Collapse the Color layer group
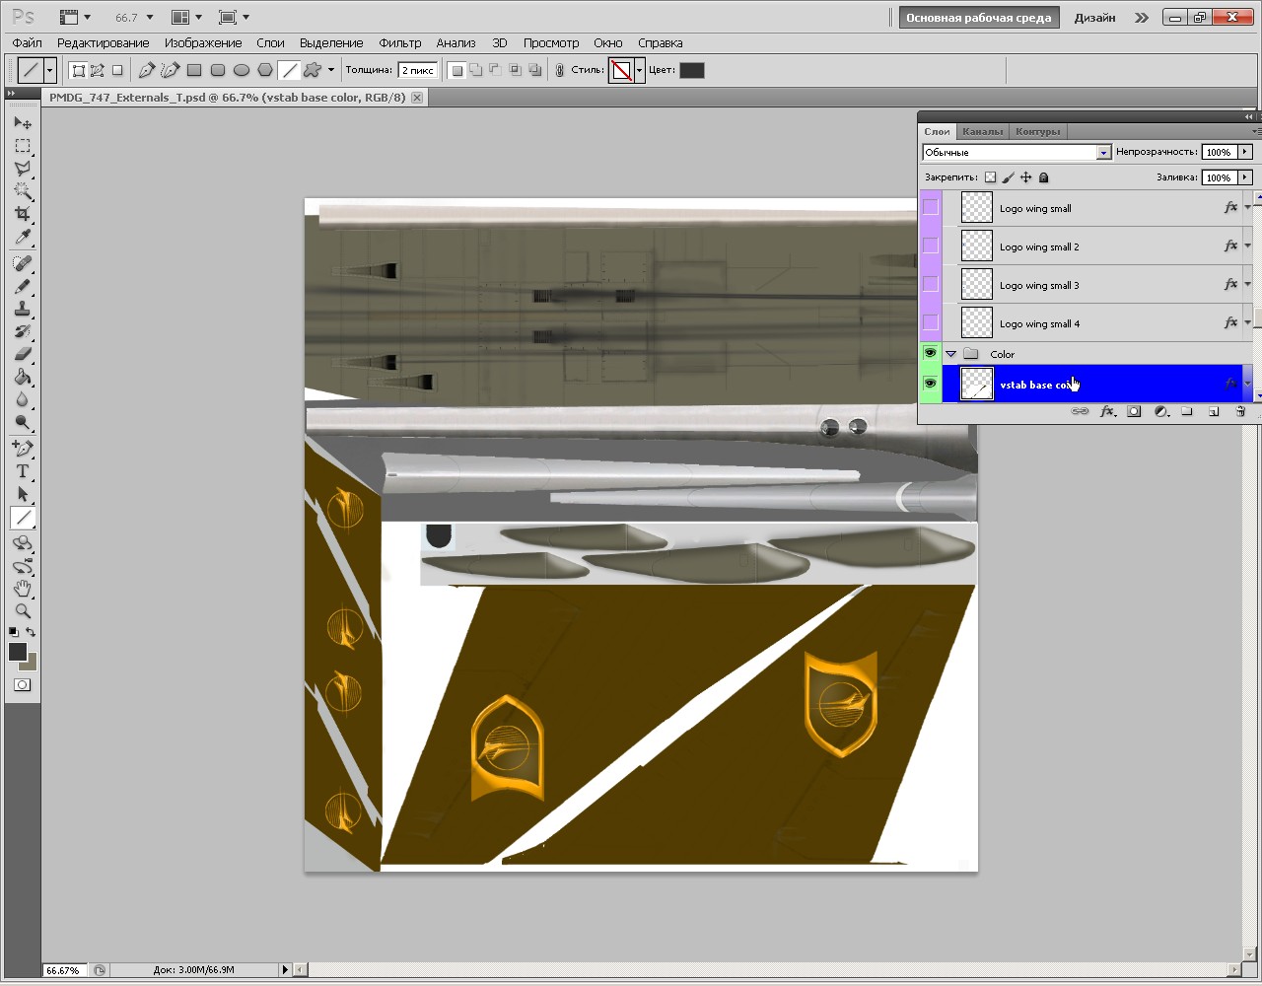The width and height of the screenshot is (1262, 986). point(951,354)
